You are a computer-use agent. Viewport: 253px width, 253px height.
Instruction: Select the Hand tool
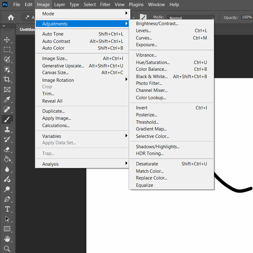(x=7, y=239)
